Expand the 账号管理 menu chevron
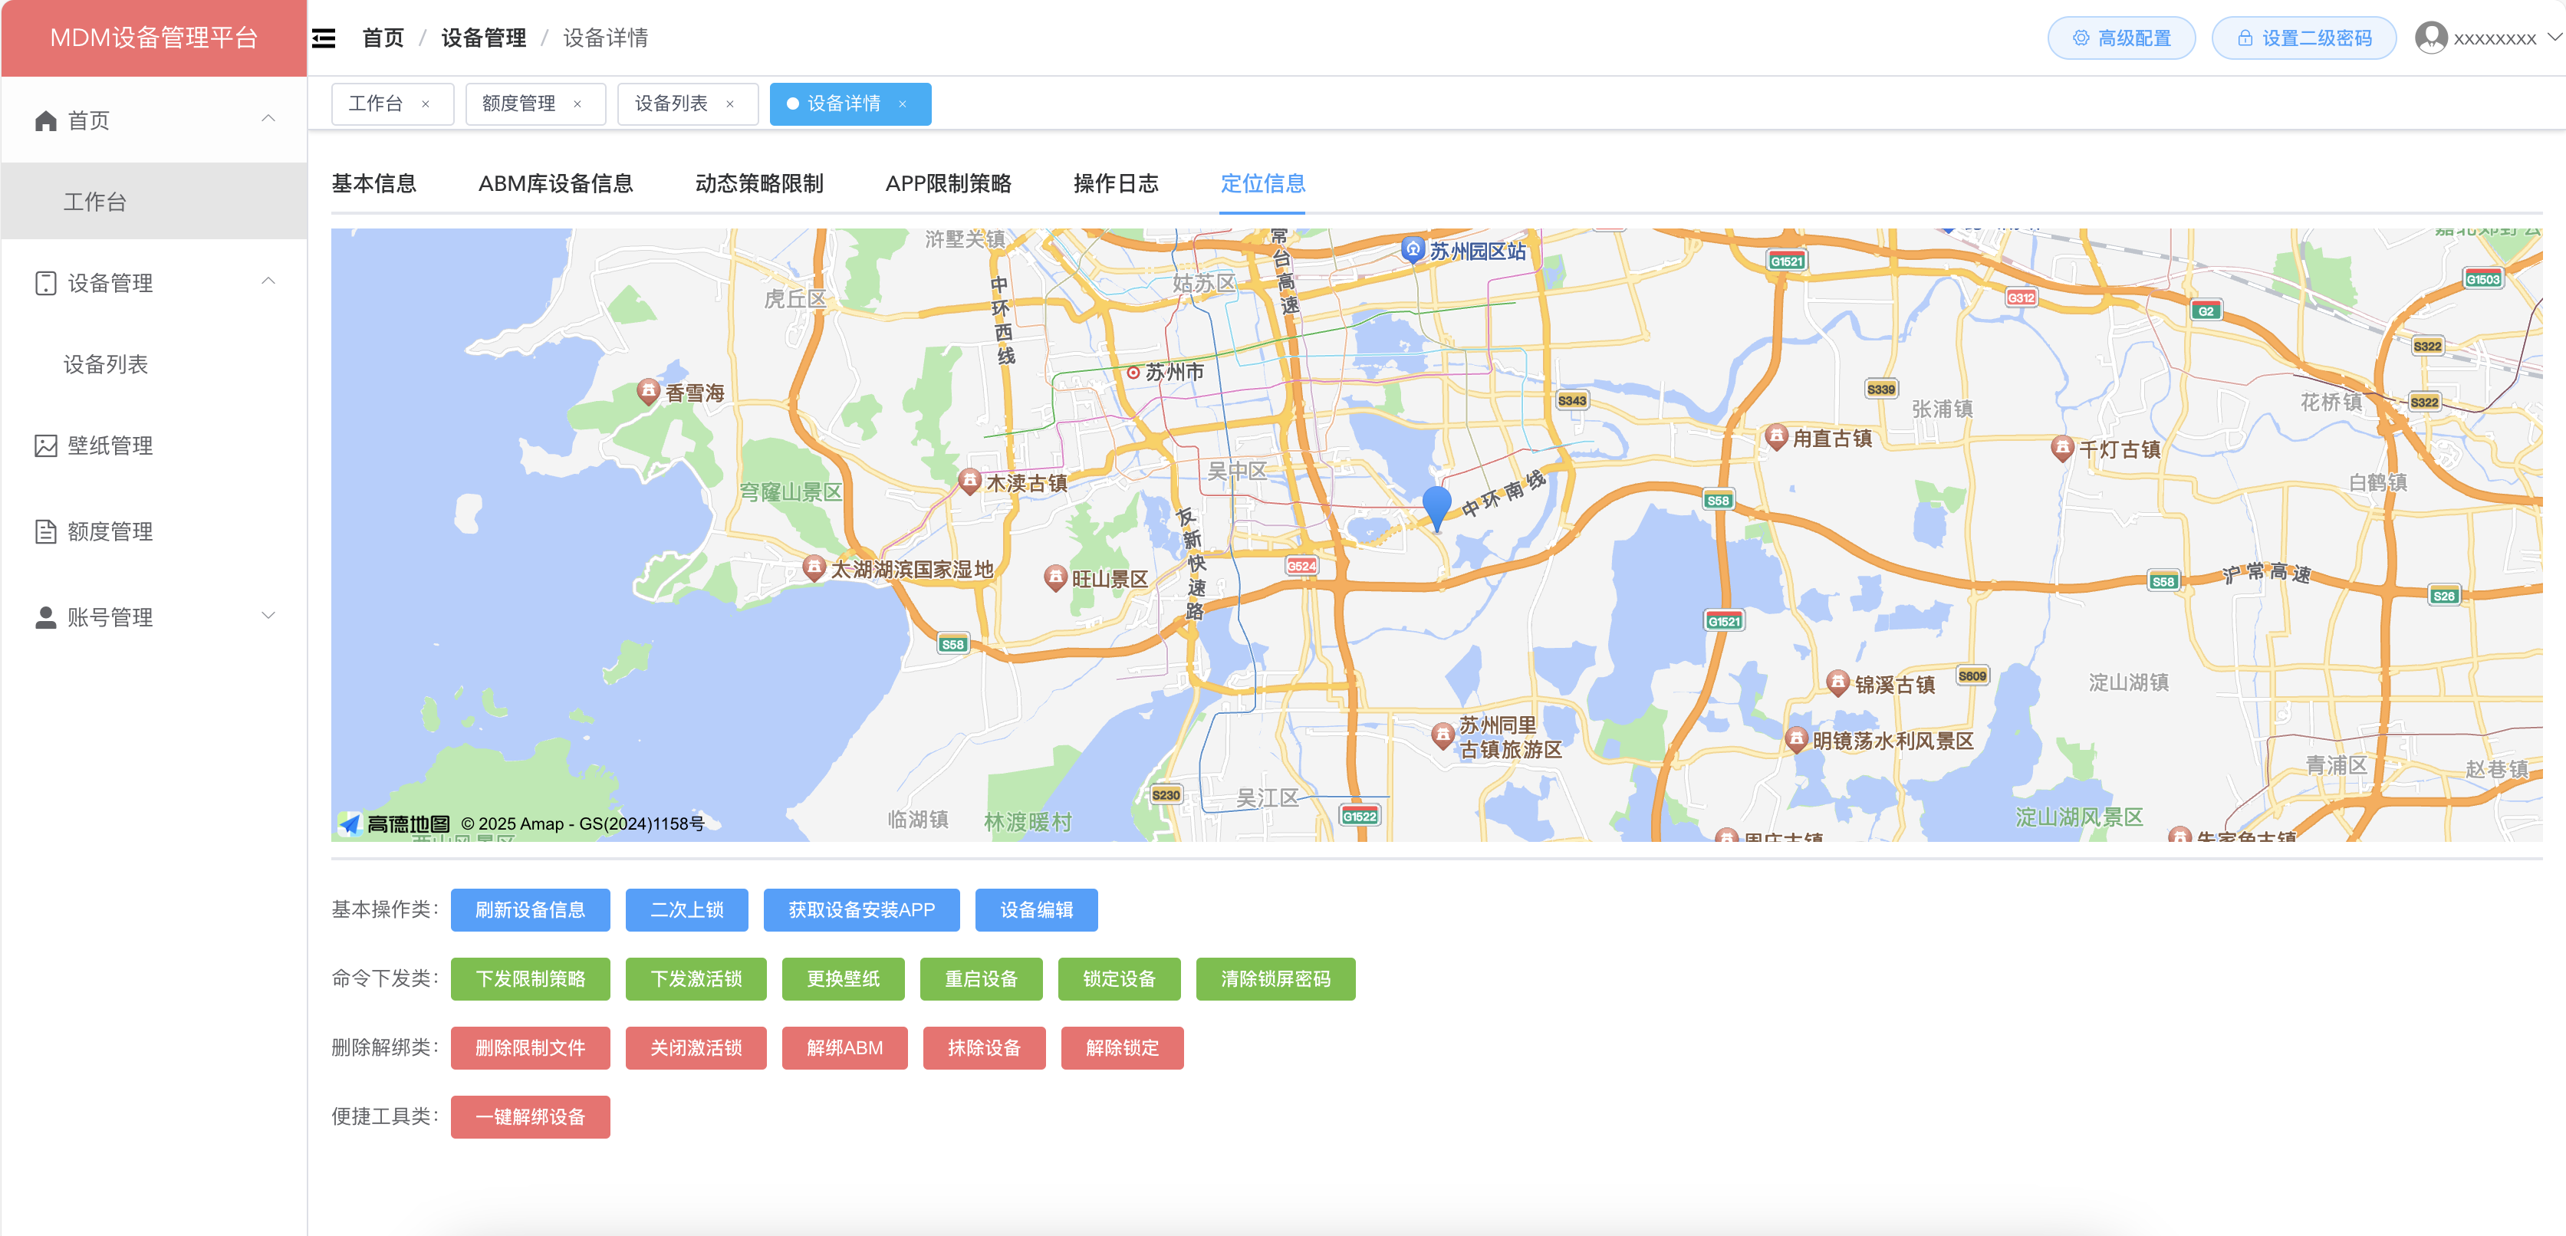This screenshot has height=1236, width=2566. tap(268, 616)
